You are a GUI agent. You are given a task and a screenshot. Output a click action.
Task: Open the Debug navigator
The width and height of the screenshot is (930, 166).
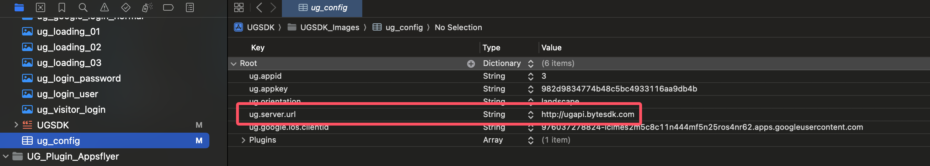[x=147, y=7]
